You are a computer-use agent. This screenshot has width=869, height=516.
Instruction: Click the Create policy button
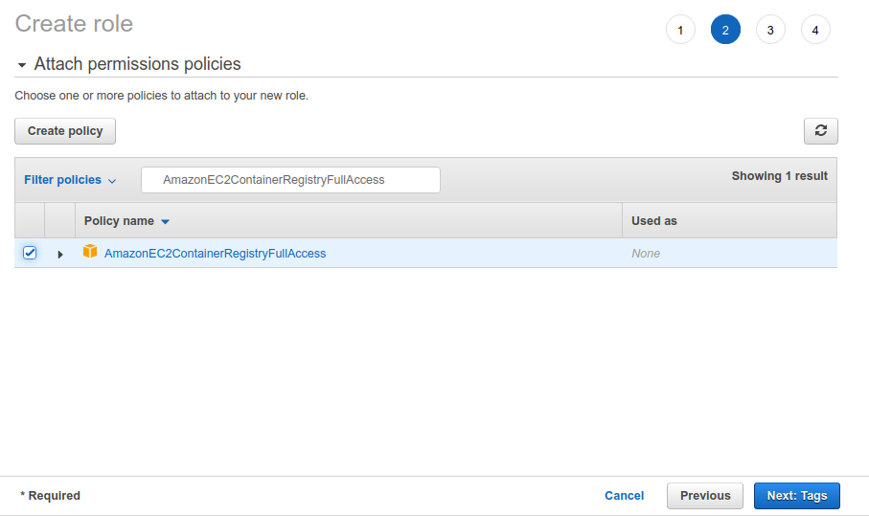tap(65, 131)
